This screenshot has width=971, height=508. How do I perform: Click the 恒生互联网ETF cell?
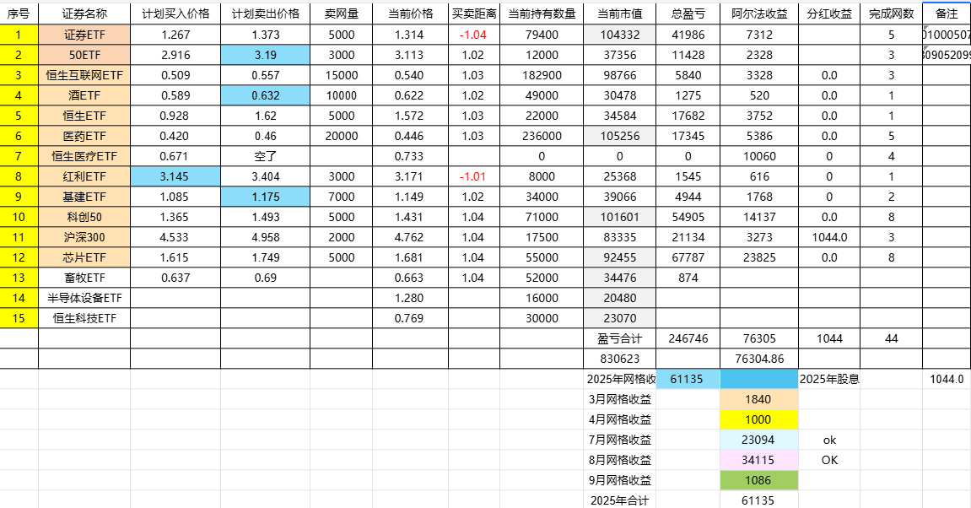(84, 76)
